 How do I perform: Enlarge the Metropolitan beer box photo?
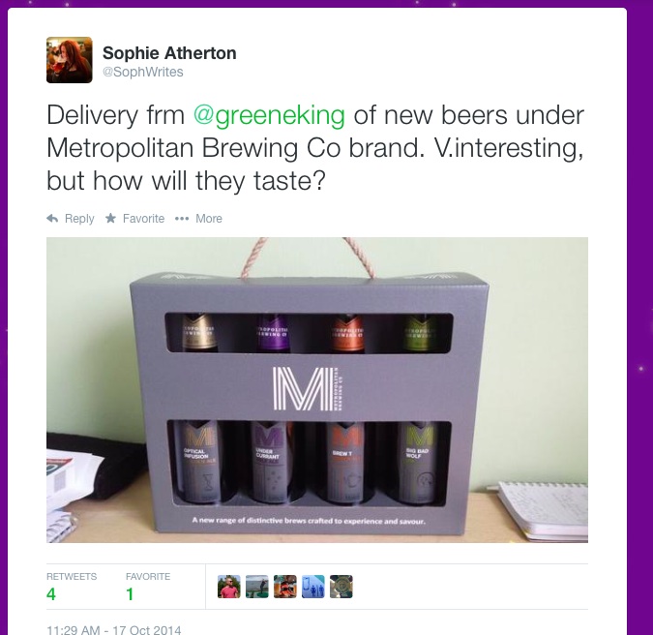tap(317, 390)
